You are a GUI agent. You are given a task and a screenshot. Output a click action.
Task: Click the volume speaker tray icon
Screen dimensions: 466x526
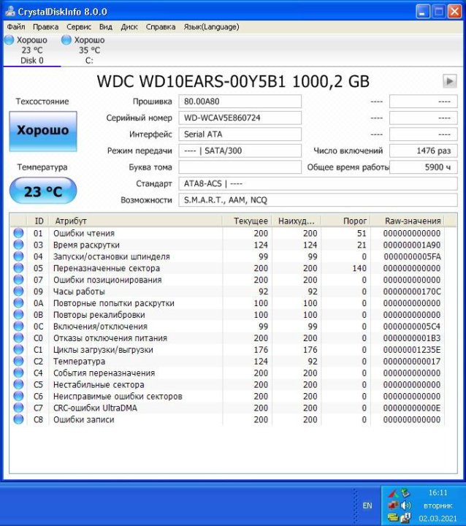pyautogui.click(x=405, y=505)
